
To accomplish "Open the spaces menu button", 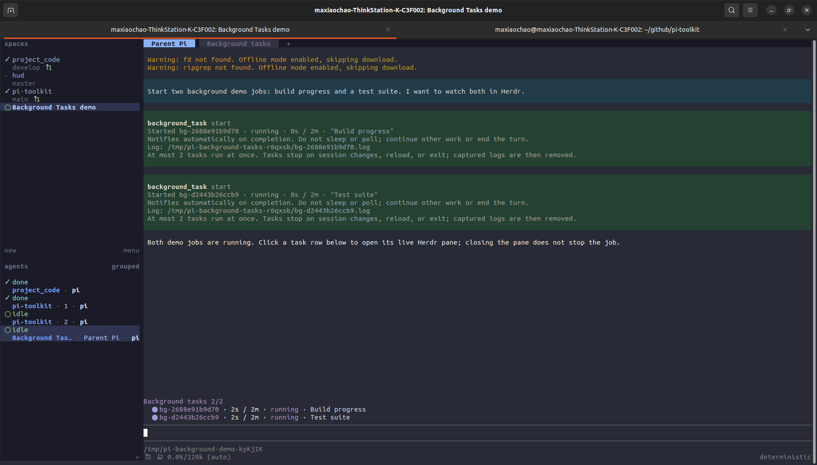I will coord(131,250).
